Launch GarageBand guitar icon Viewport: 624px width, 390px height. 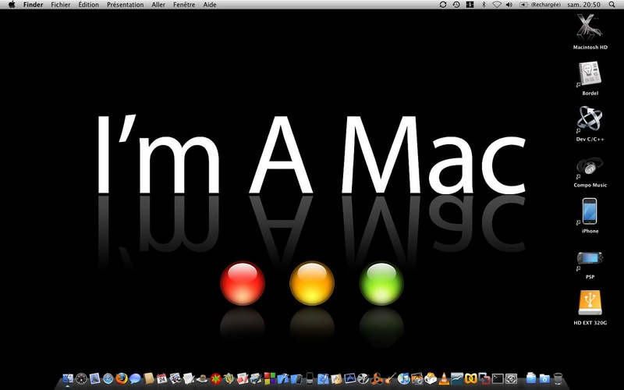(390, 378)
